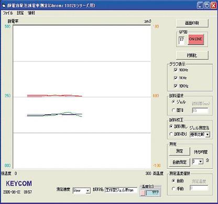Click the 自動測定 auto measure button
Viewport: 218px width, 204px height.
[179, 162]
